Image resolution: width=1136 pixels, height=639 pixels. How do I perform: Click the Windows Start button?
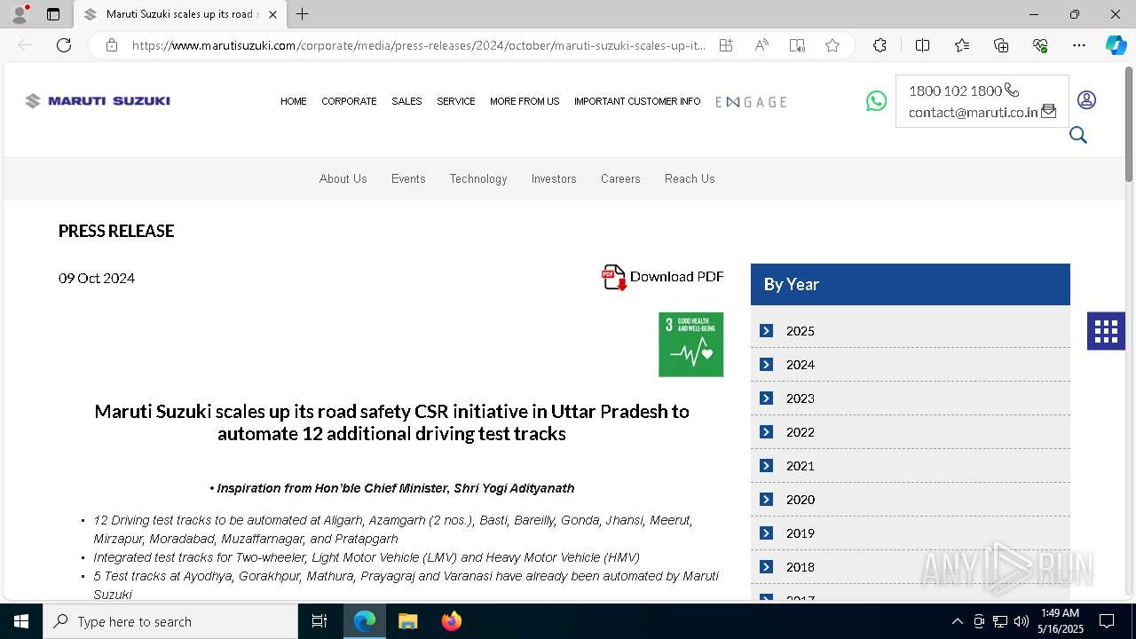click(x=21, y=621)
